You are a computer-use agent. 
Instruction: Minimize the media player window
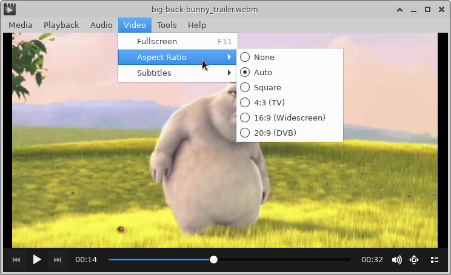(413, 10)
